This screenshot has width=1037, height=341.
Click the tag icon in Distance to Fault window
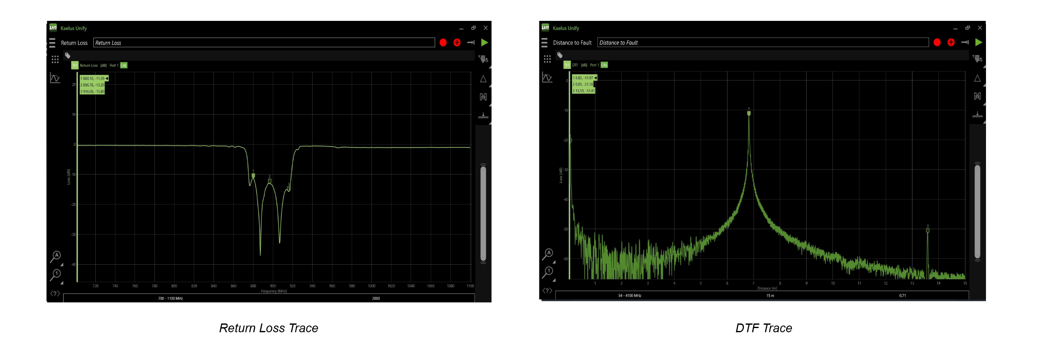point(560,55)
